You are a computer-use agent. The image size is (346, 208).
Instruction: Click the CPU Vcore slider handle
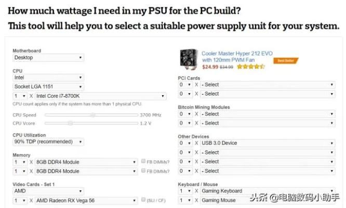tap(70, 123)
